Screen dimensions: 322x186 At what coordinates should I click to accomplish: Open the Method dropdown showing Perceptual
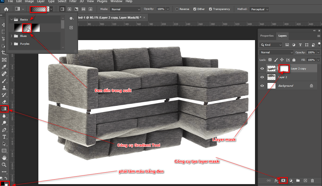(259, 9)
